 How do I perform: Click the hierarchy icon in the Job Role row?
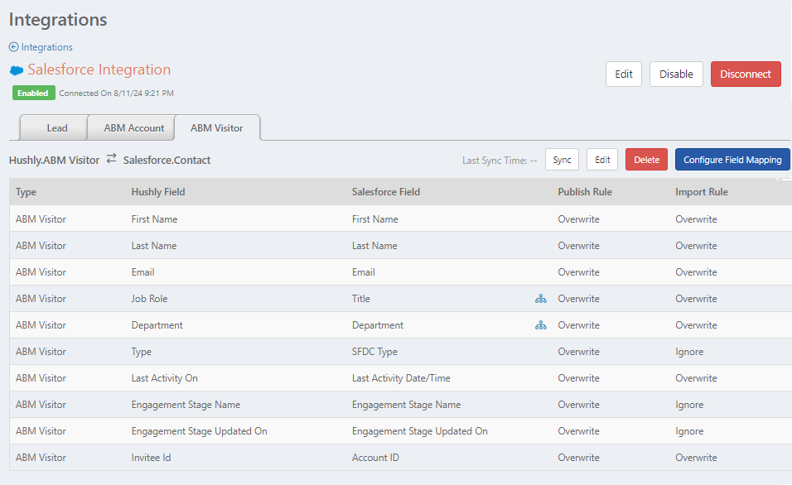tap(540, 299)
